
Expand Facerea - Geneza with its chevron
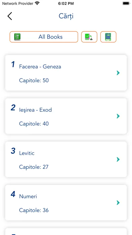(118, 73)
